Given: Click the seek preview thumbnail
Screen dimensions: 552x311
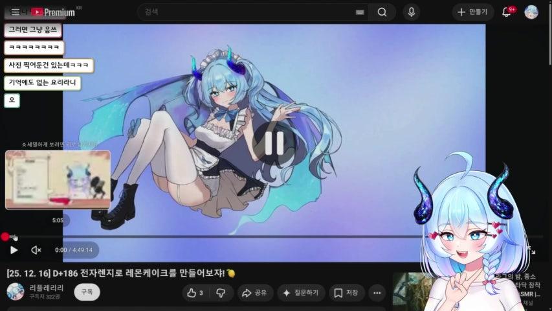Looking at the screenshot, I should pos(58,180).
